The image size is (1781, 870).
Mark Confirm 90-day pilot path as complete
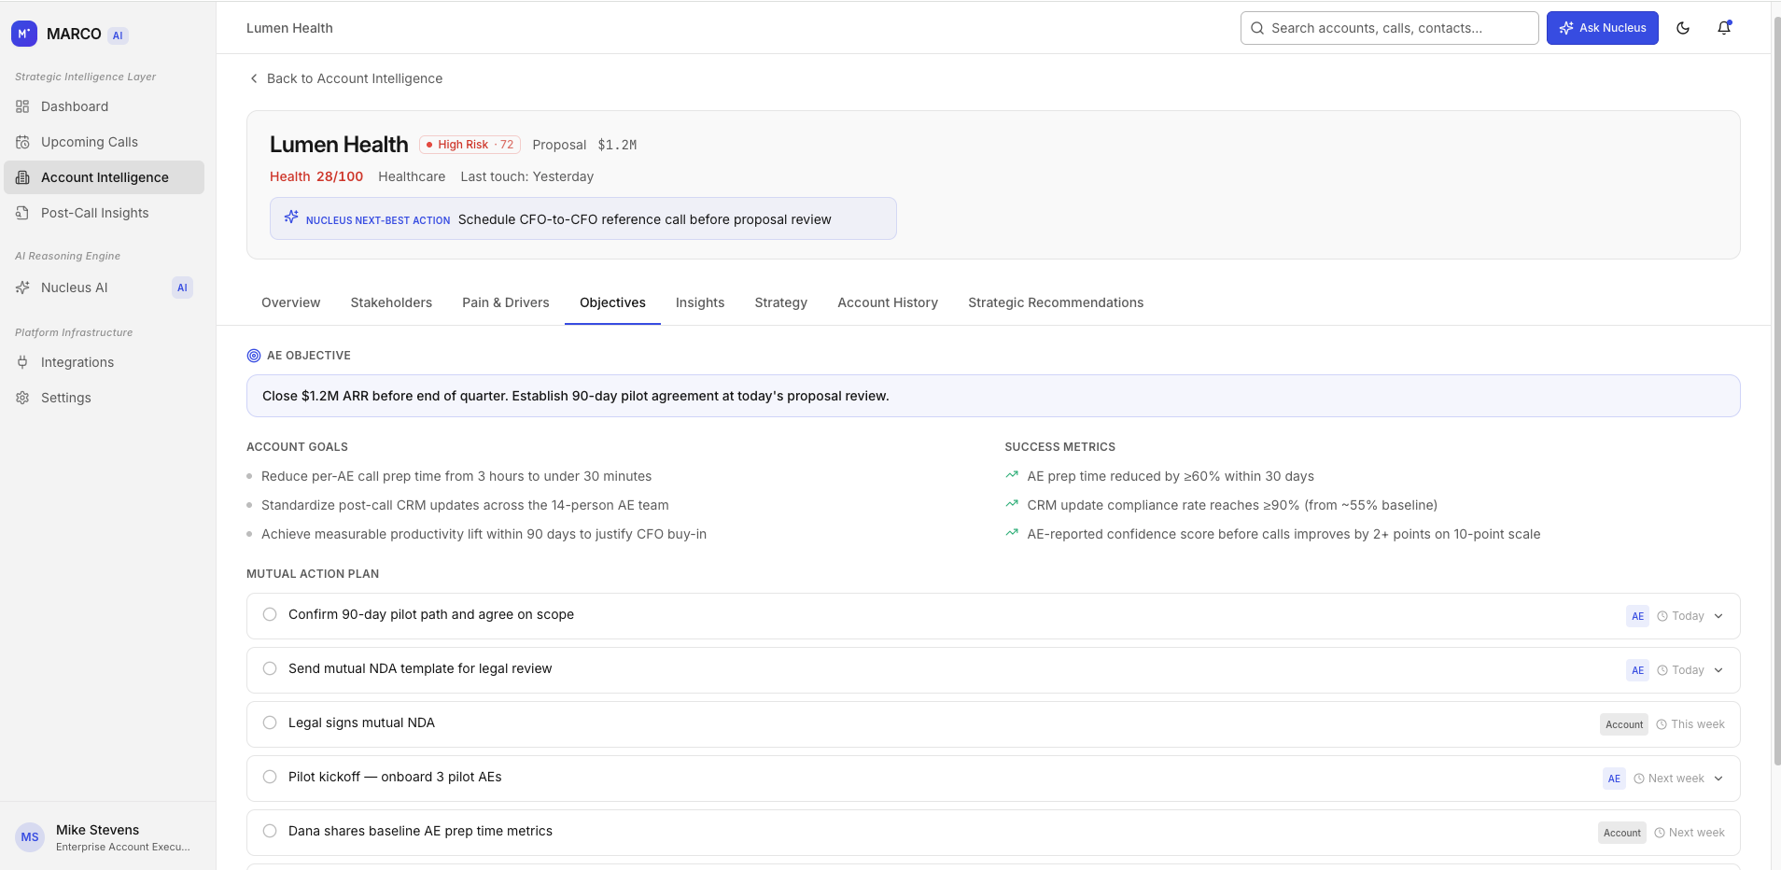point(270,614)
